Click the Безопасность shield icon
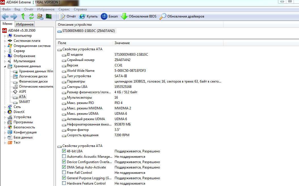 coord(10,127)
